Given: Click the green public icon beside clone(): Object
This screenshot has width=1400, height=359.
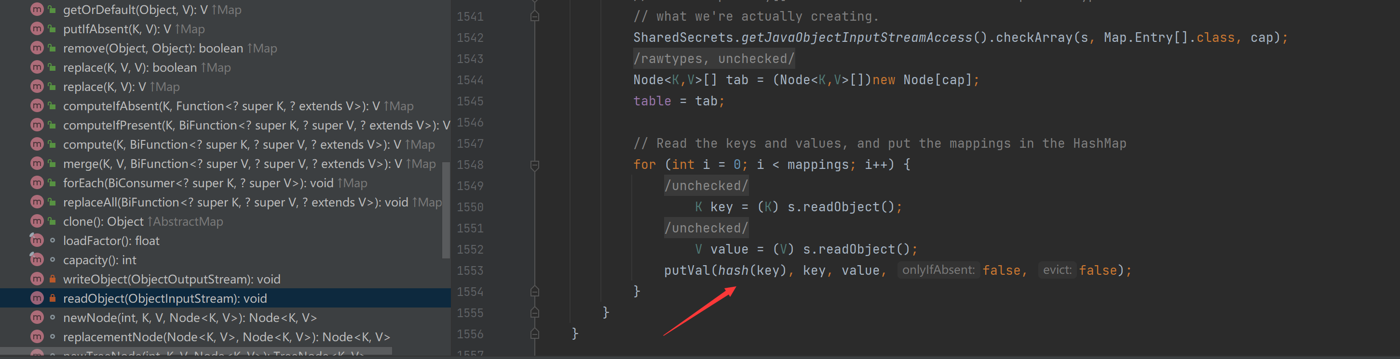Looking at the screenshot, I should (x=52, y=221).
